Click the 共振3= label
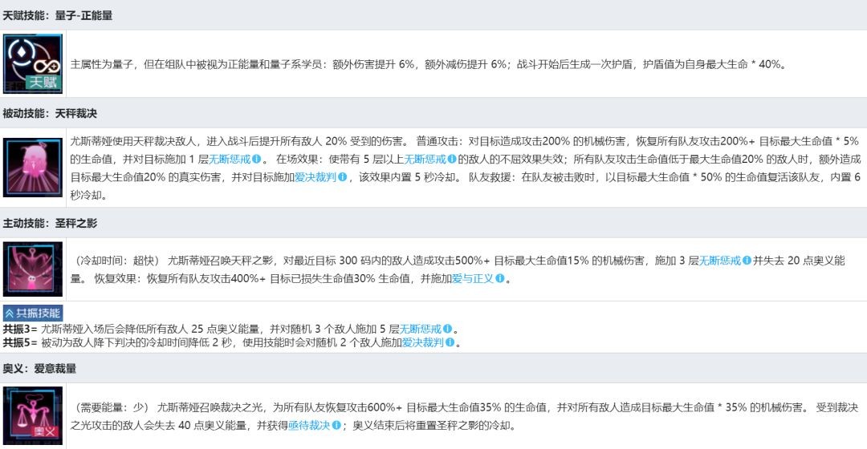Image resolution: width=867 pixels, height=449 pixels. [x=20, y=330]
